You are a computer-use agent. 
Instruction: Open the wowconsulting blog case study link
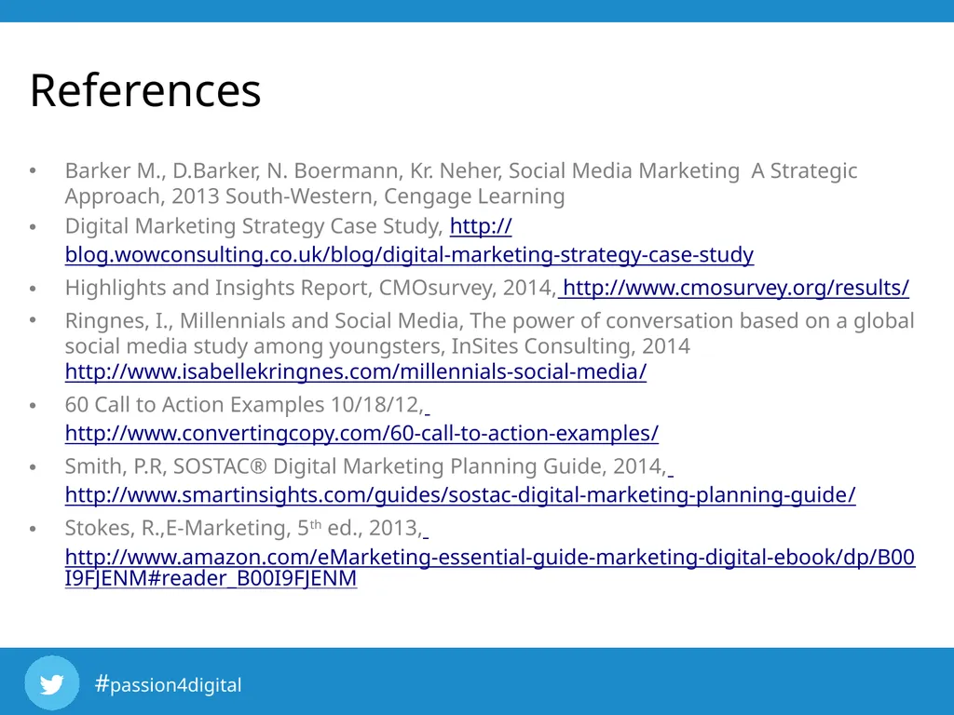409,255
